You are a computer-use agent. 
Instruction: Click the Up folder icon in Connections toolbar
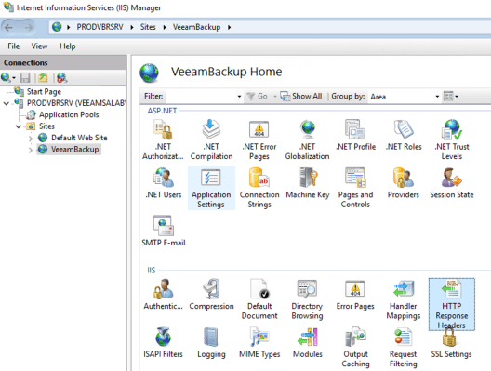click(x=43, y=77)
